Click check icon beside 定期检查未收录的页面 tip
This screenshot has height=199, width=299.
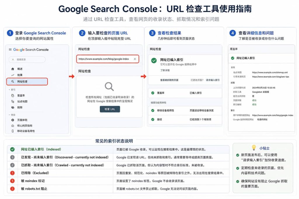238,168
